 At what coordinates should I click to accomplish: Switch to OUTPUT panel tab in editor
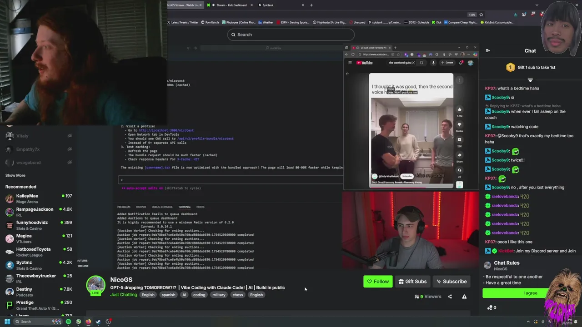click(141, 207)
